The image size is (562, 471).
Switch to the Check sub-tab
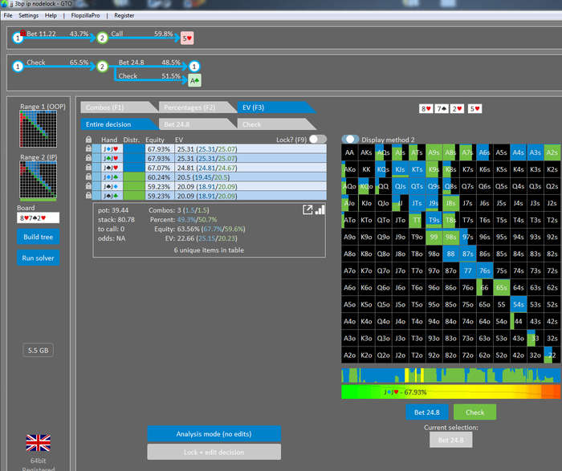(x=275, y=124)
